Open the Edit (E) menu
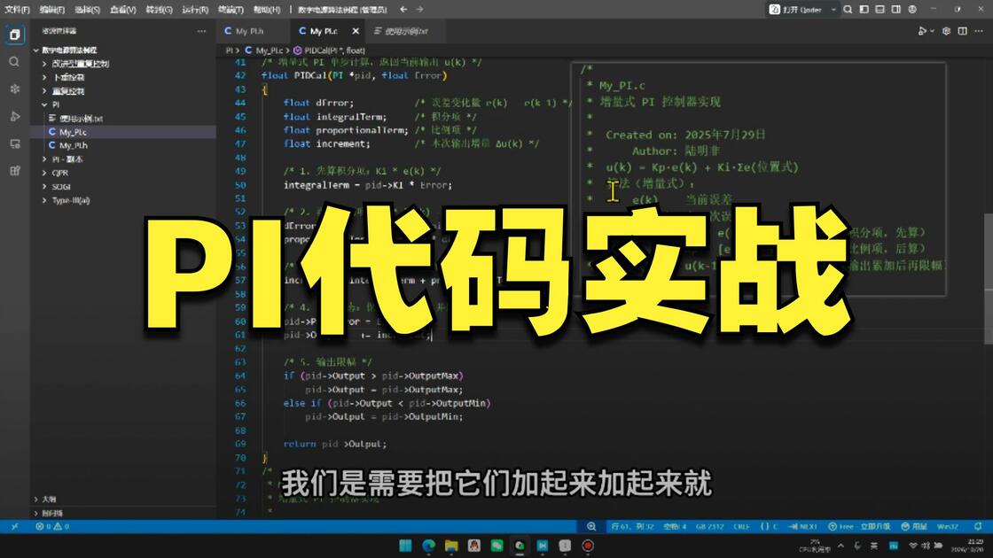 pos(52,10)
